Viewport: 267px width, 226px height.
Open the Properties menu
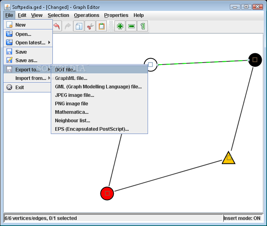tap(116, 15)
